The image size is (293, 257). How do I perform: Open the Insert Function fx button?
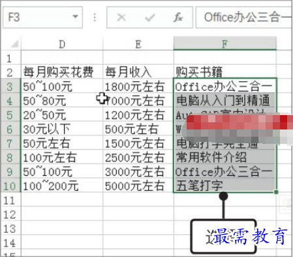click(178, 17)
